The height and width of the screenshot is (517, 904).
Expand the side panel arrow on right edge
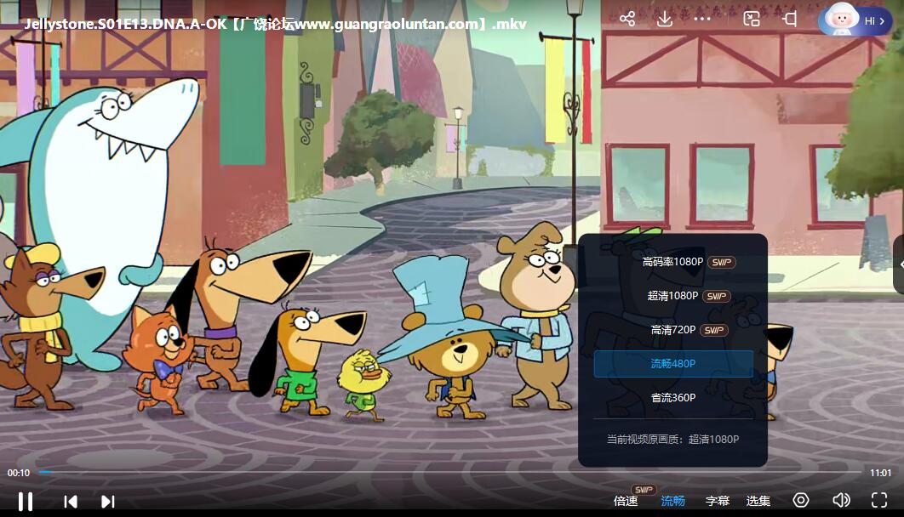click(900, 264)
